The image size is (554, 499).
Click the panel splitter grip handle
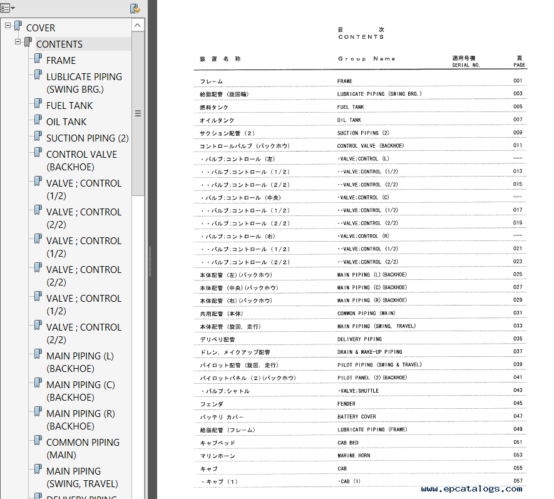(x=150, y=262)
